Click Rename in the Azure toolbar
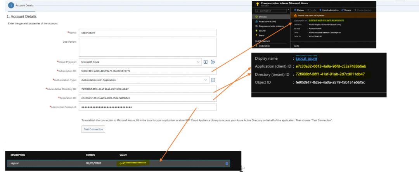The width and height of the screenshot is (419, 172). pyautogui.click(x=346, y=10)
